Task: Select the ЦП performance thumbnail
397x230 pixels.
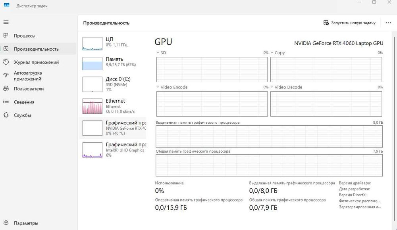Action: (x=93, y=44)
